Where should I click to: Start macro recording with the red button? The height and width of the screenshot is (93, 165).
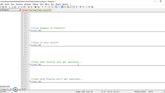[x=80, y=7]
